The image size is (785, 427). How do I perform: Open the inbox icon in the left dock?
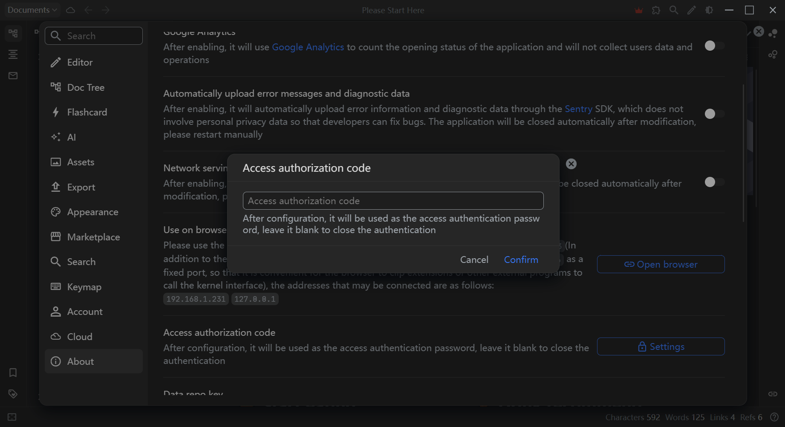(x=13, y=75)
